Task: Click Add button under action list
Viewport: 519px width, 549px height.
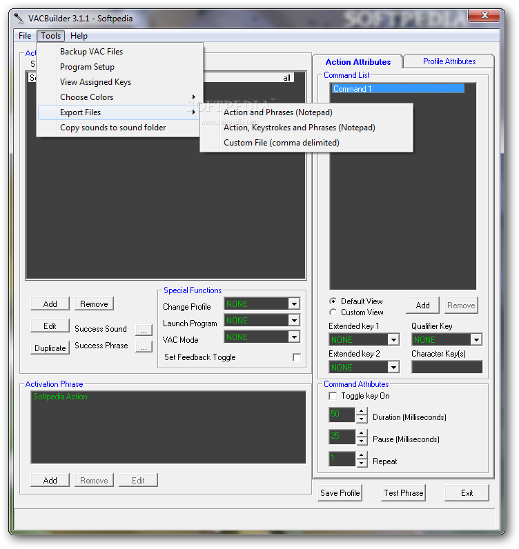Action: [x=50, y=304]
